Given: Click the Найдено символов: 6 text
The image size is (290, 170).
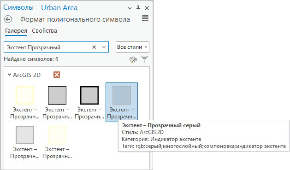Looking at the screenshot, I should [x=31, y=59].
